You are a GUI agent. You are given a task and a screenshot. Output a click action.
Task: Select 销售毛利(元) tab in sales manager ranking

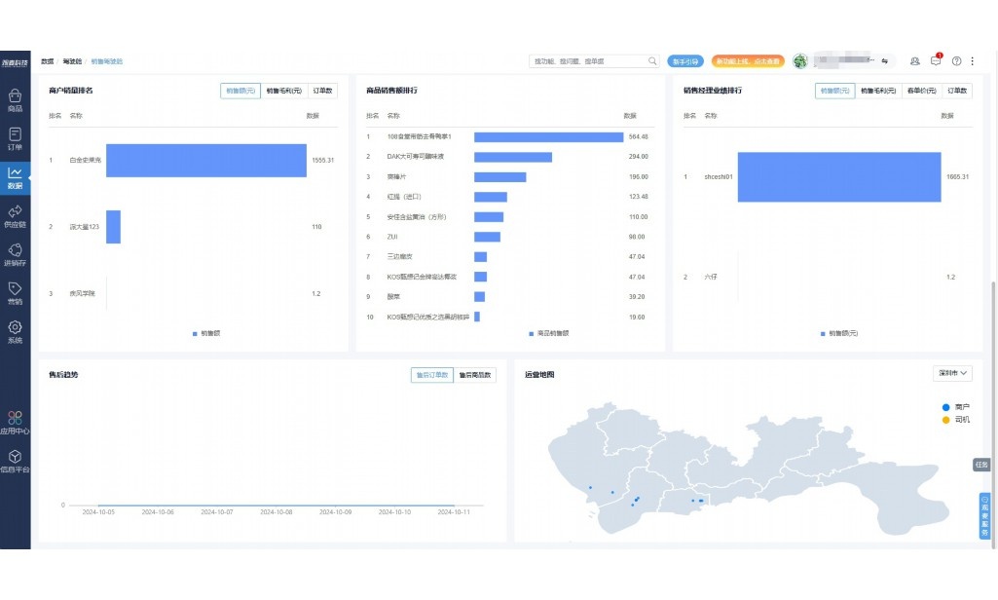pos(878,91)
